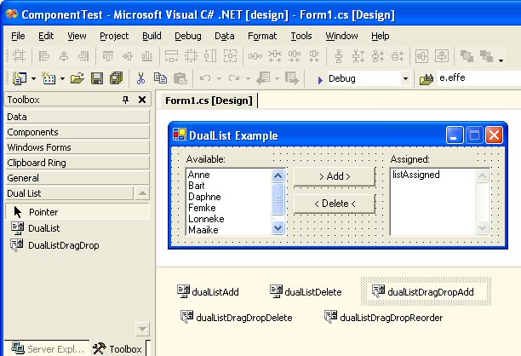
Task: Select the dualListAdd tray component
Action: click(x=208, y=291)
